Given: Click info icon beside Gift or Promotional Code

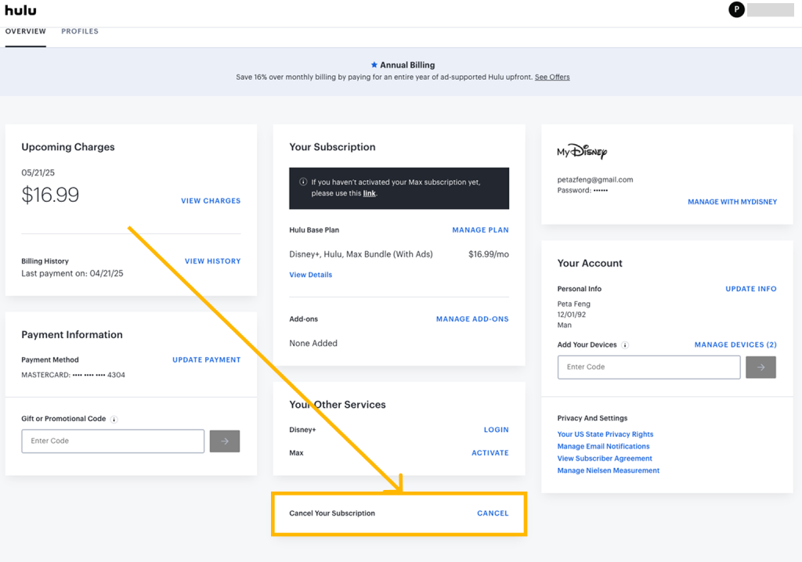Looking at the screenshot, I should pos(114,420).
